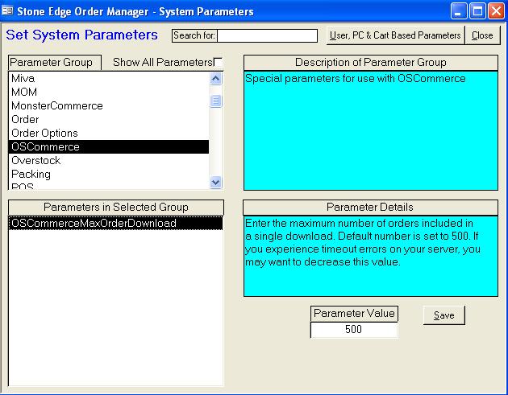Select the Order parameter group
Image resolution: width=508 pixels, height=395 pixels.
click(x=109, y=120)
